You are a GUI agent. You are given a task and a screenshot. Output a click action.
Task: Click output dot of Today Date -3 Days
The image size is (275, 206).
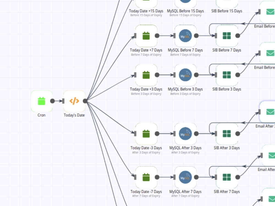157,134
